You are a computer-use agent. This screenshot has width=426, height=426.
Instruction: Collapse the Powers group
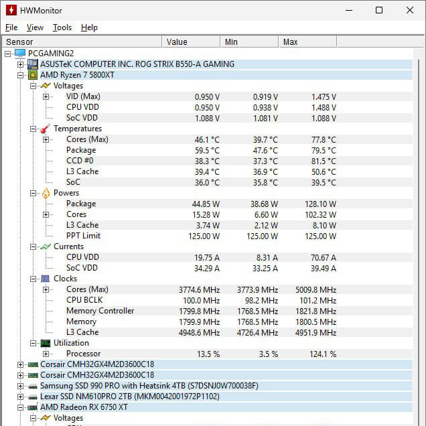click(33, 193)
